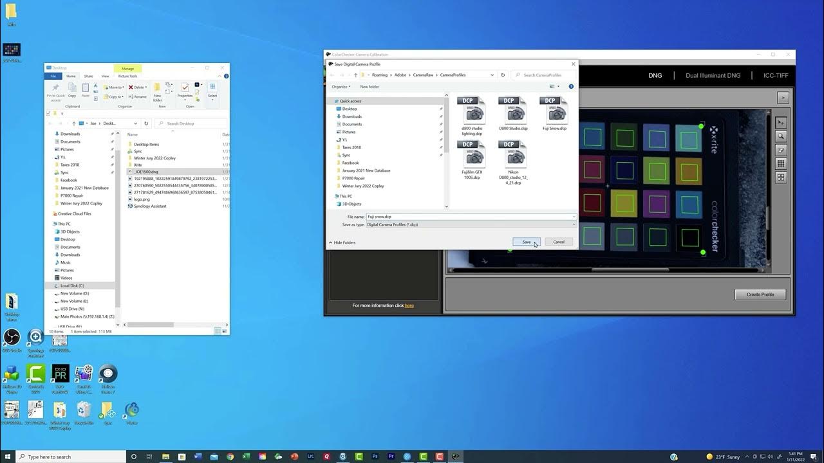Click the top-right cyan ColorChecker patch
The height and width of the screenshot is (463, 824).
click(688, 139)
